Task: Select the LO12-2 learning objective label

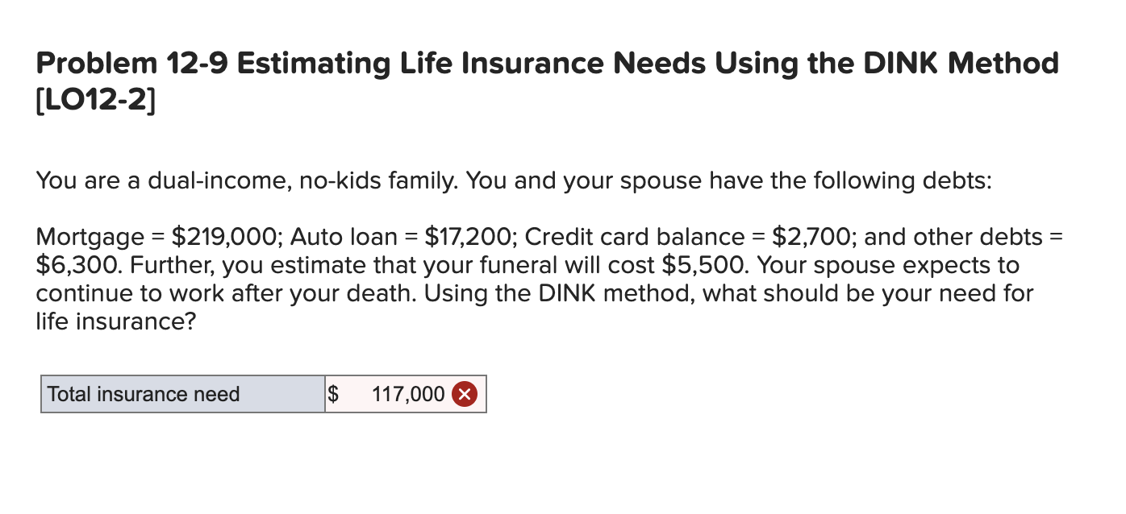Action: (x=94, y=100)
